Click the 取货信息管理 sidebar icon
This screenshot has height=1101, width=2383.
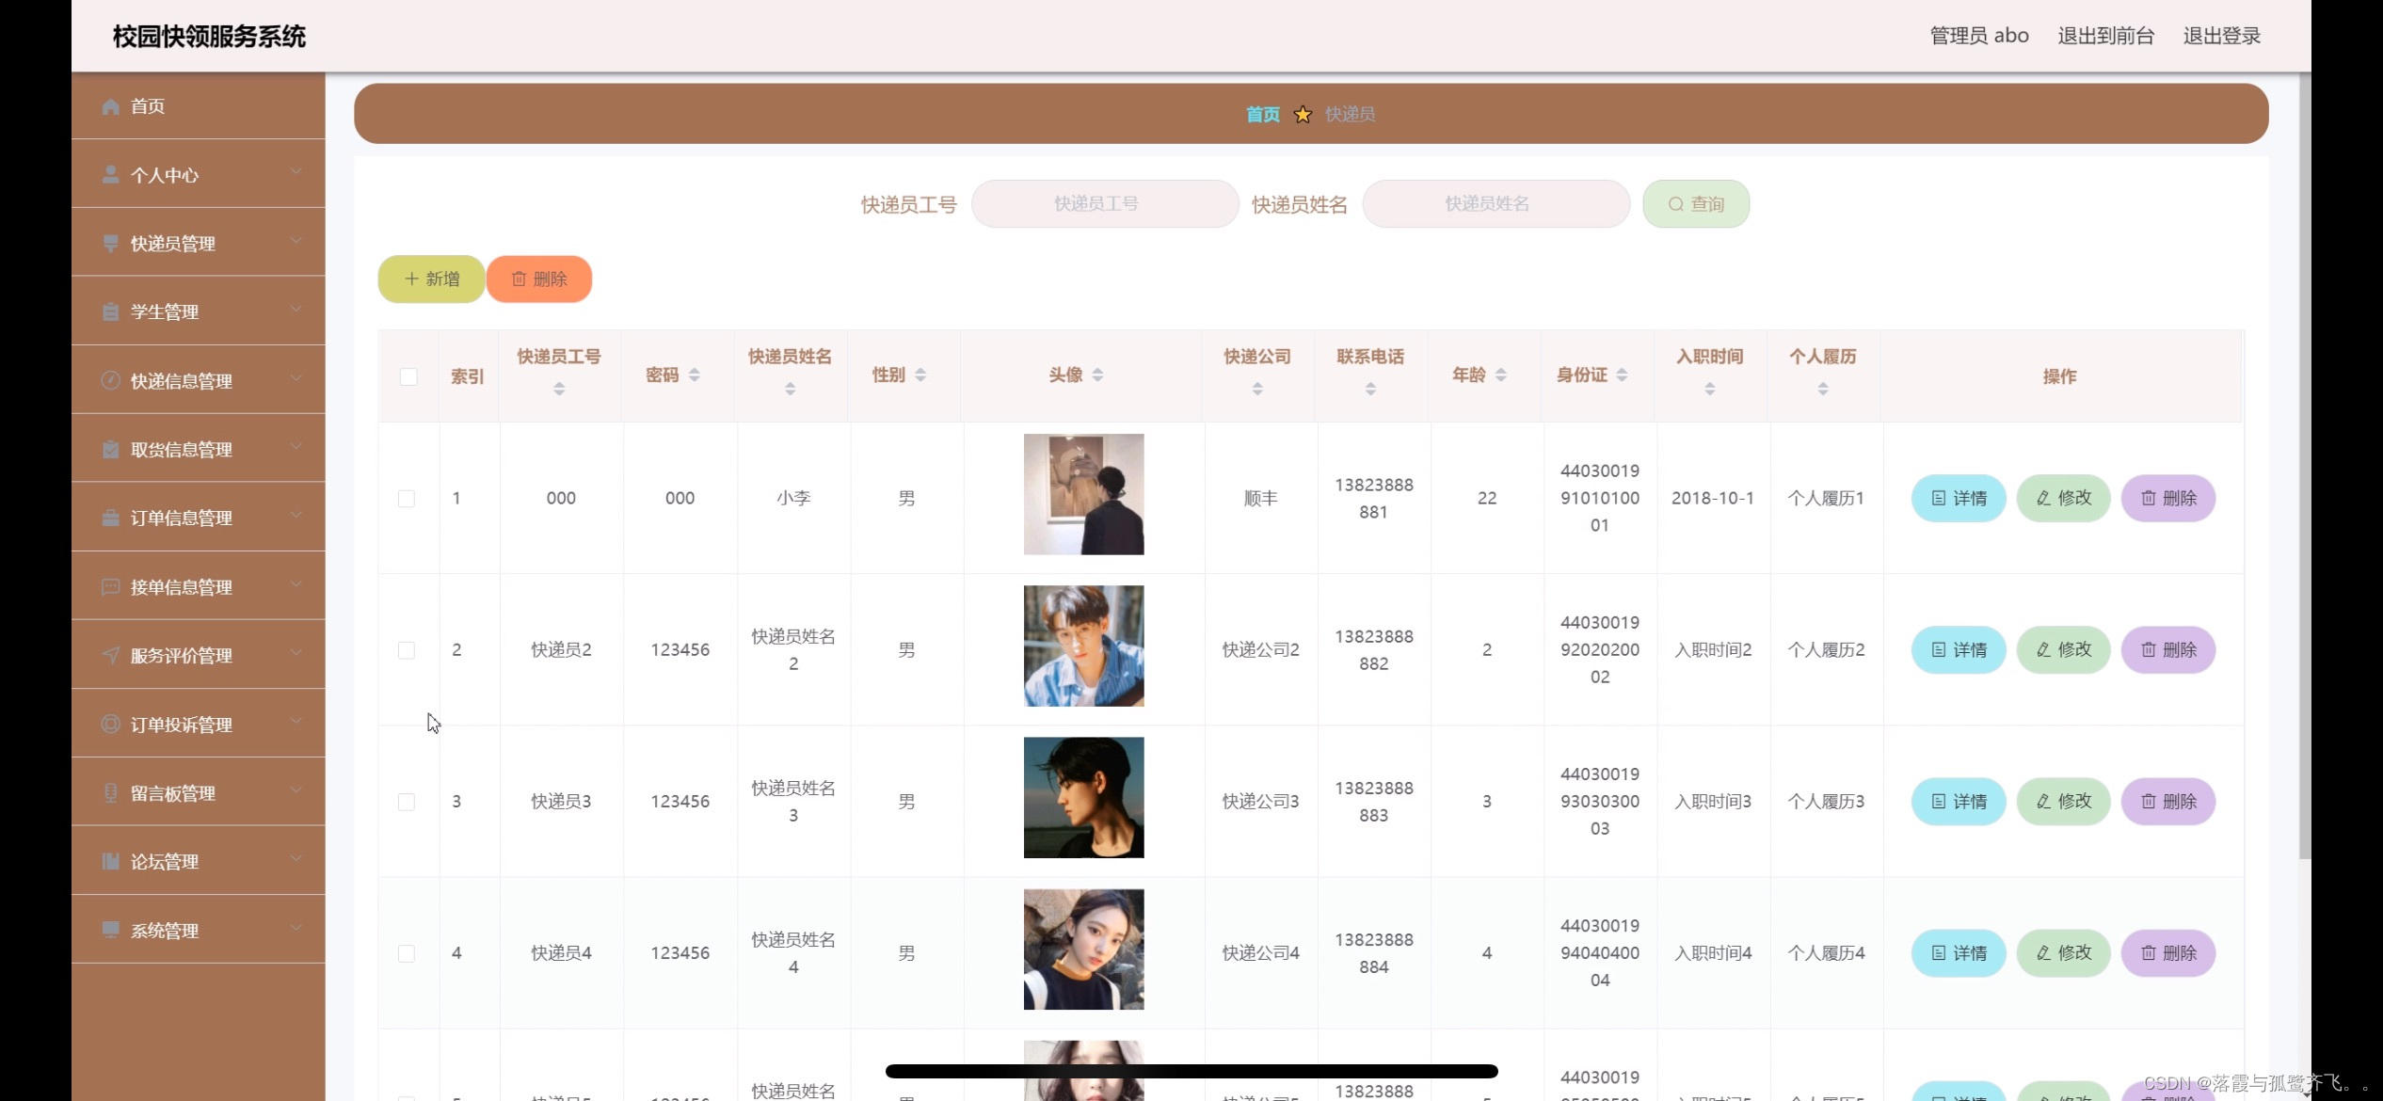[110, 450]
